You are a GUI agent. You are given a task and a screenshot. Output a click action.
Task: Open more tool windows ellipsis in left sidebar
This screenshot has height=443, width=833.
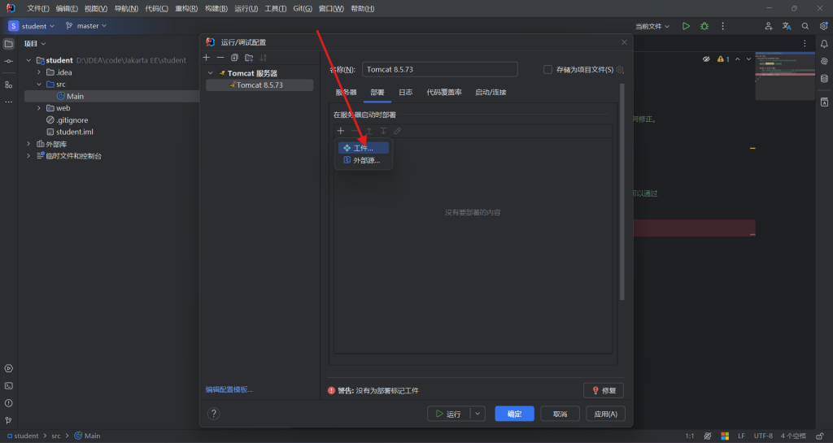[x=8, y=102]
